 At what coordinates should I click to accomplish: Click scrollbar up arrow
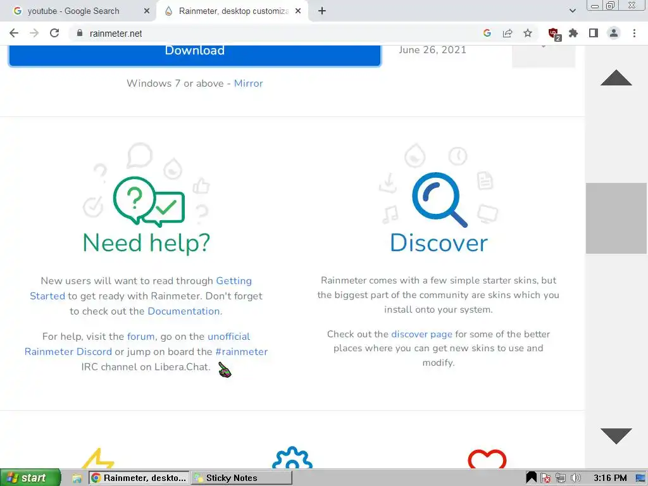coord(616,77)
